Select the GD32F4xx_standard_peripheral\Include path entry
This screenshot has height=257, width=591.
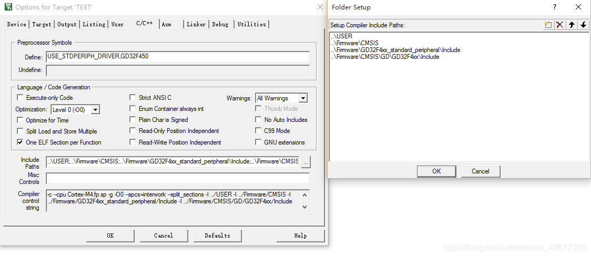pos(396,50)
